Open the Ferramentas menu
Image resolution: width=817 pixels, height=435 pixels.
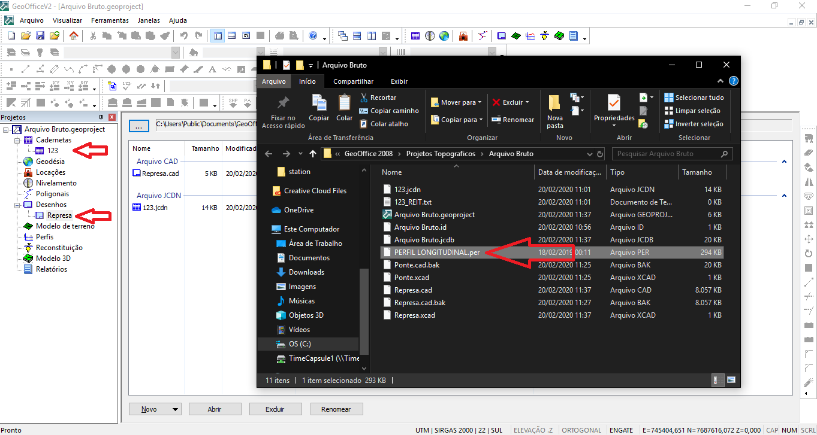point(110,20)
